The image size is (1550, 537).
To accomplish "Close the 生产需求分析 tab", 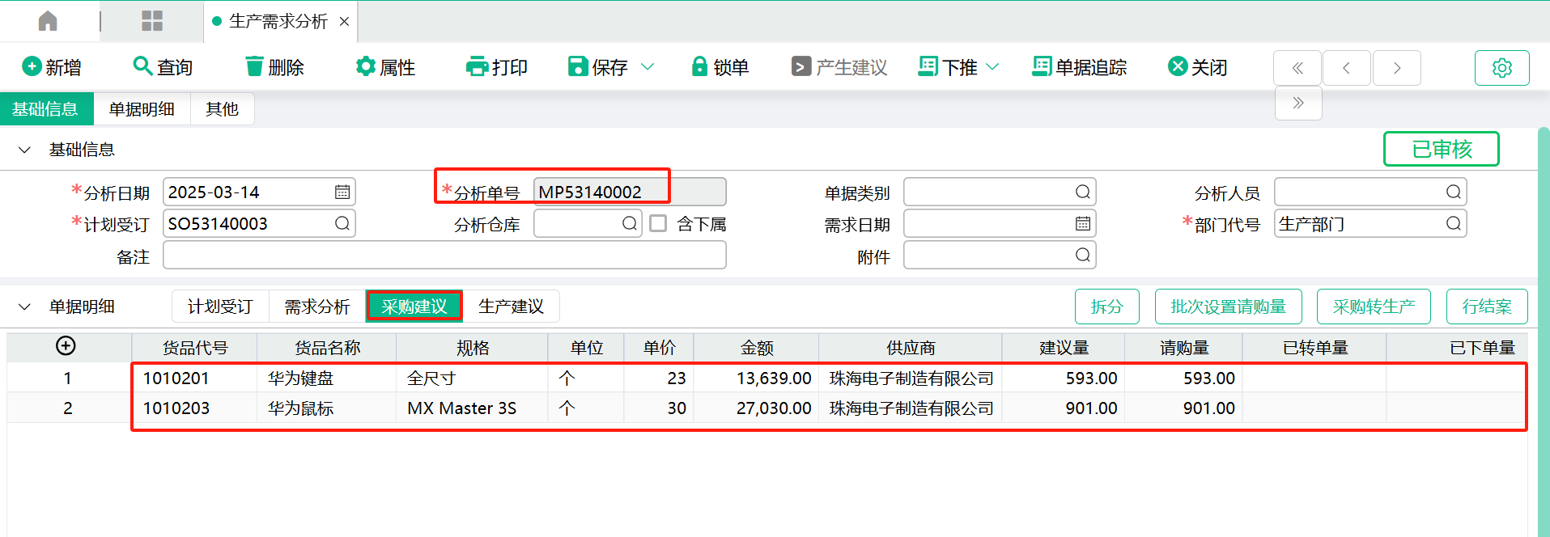I will pyautogui.click(x=344, y=22).
